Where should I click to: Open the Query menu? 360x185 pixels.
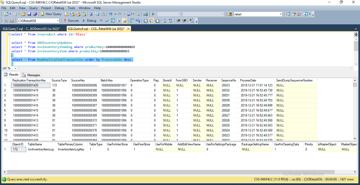pos(33,8)
